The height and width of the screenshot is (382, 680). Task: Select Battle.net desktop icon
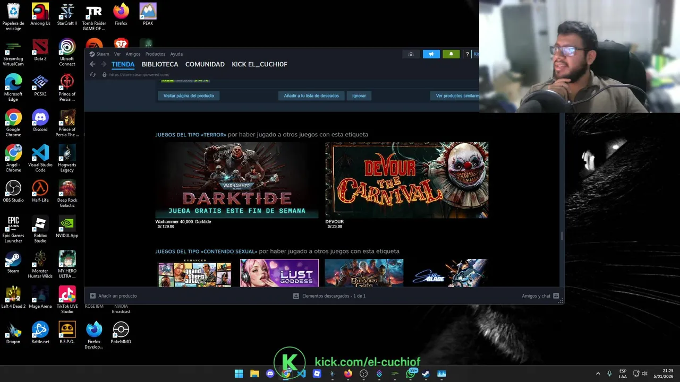coord(40,333)
